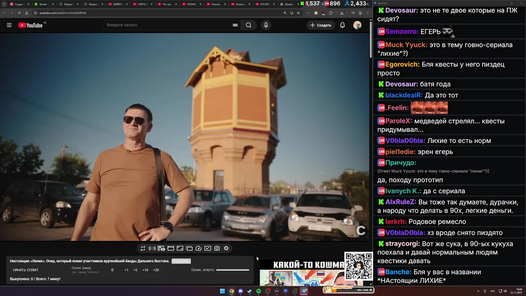Open the enhancer settings gear icon
This screenshot has height=296, width=526.
226,248
